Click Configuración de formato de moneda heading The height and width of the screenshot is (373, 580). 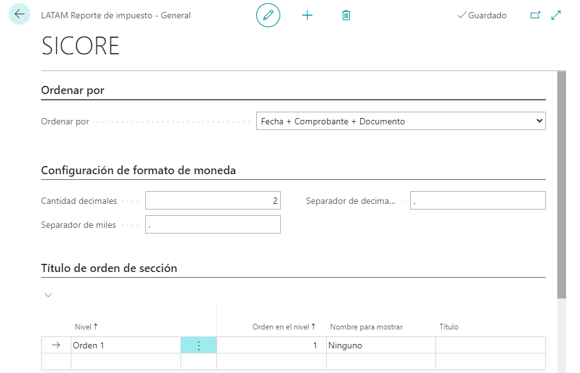(138, 170)
